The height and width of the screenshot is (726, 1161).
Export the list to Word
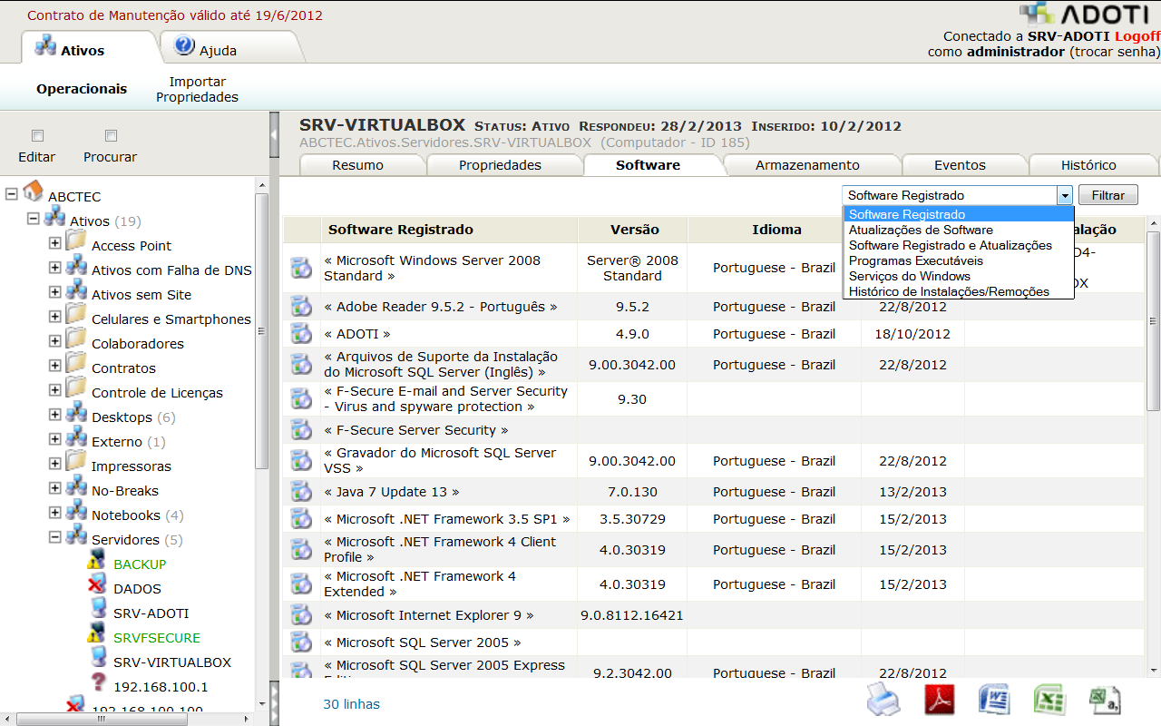coord(994,701)
